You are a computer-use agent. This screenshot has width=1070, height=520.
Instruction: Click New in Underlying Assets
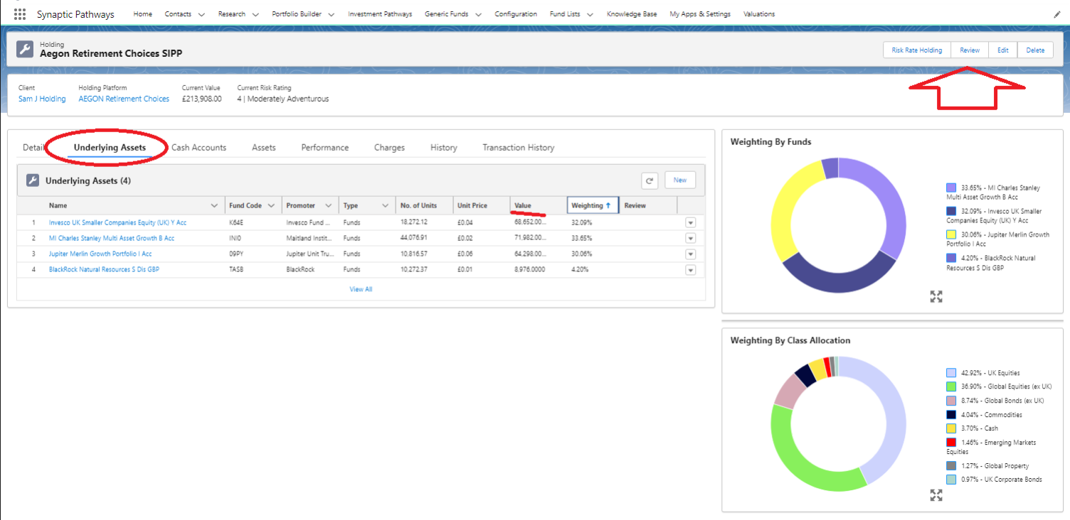click(680, 180)
